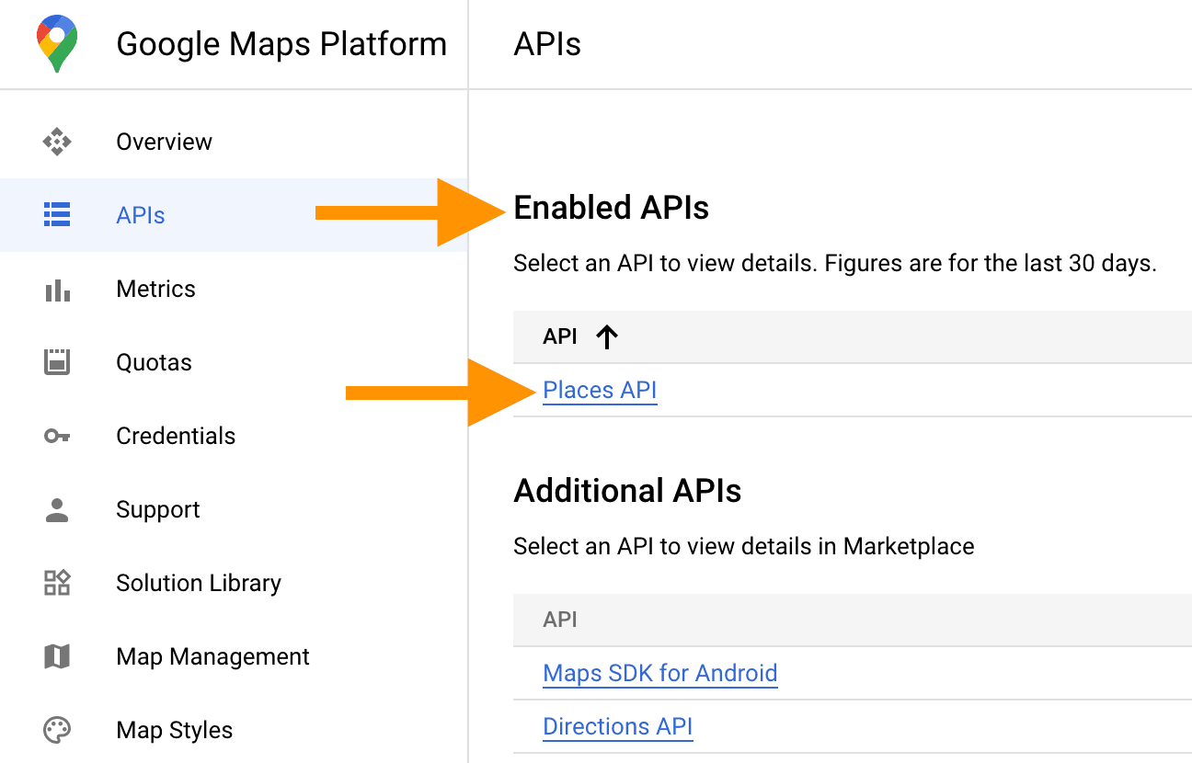Click the Credentials key icon
This screenshot has height=763, width=1192.
pyautogui.click(x=57, y=436)
